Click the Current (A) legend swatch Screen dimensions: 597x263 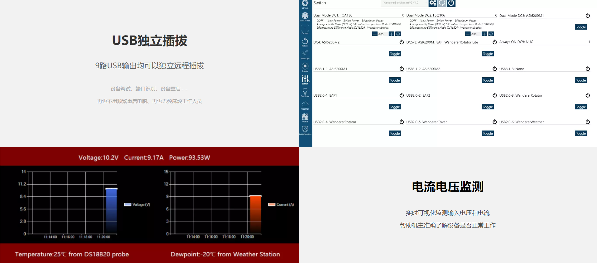click(272, 204)
